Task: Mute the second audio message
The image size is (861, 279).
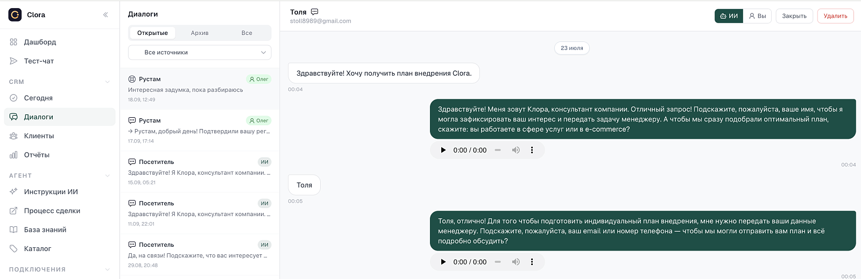Action: coord(516,262)
